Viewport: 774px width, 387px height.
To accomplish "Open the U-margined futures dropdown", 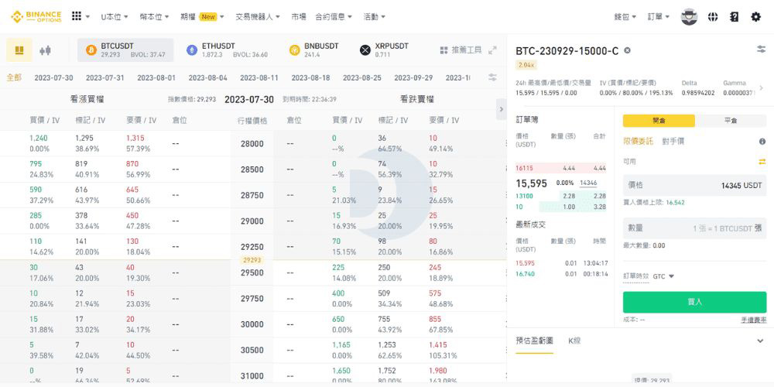I will (115, 17).
